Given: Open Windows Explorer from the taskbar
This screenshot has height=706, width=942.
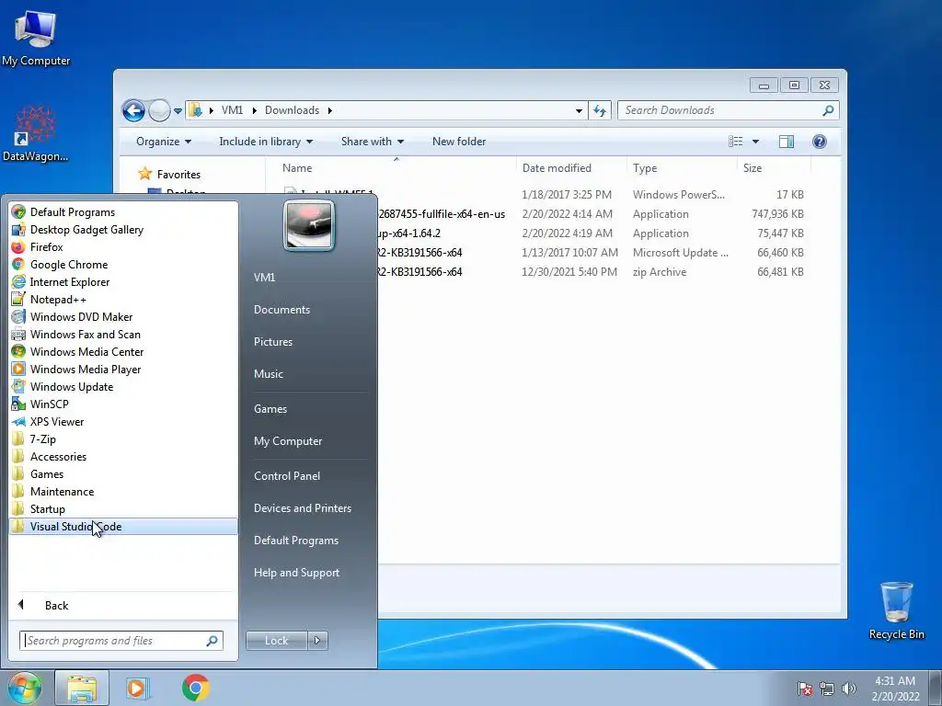Looking at the screenshot, I should [x=82, y=688].
